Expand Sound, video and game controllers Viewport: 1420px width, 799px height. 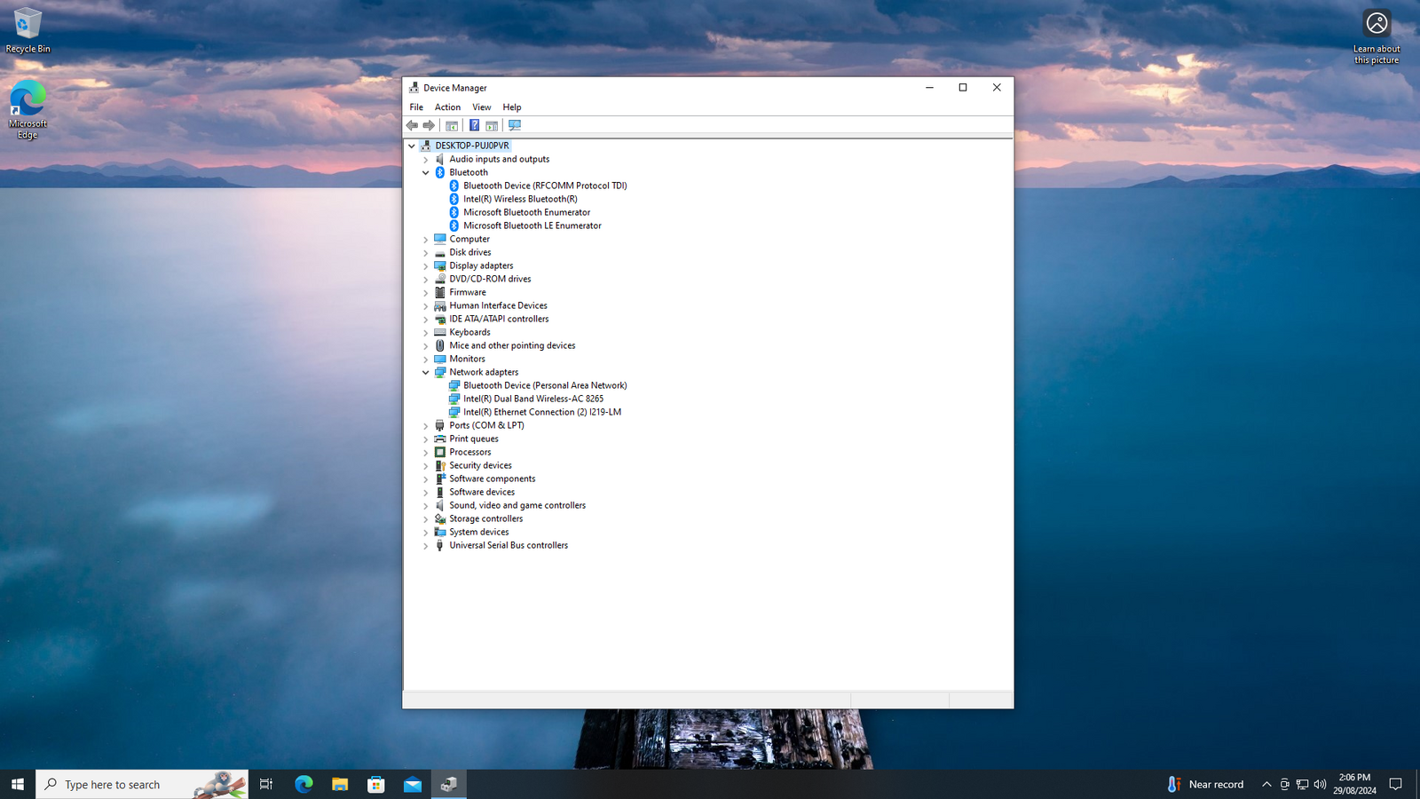tap(426, 506)
